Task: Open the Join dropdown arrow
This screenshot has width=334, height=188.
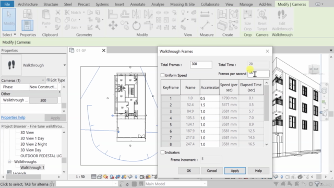Action: (80, 27)
